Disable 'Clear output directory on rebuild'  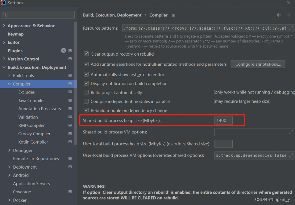[x=86, y=54]
